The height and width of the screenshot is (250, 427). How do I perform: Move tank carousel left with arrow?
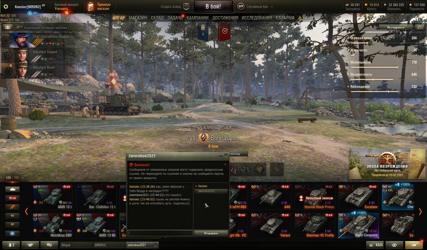[26, 211]
